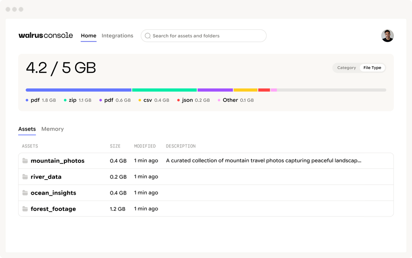412x258 pixels.
Task: Switch storage view to File Type
Action: tap(372, 68)
